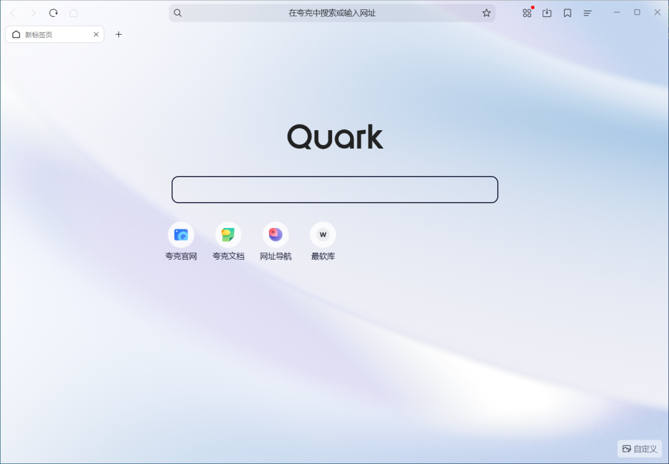
Task: Open the bookmarks ribbon icon
Action: [x=567, y=13]
